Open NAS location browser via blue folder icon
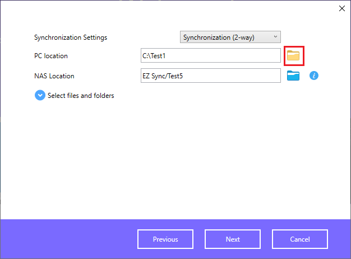The height and width of the screenshot is (259, 351). 293,76
